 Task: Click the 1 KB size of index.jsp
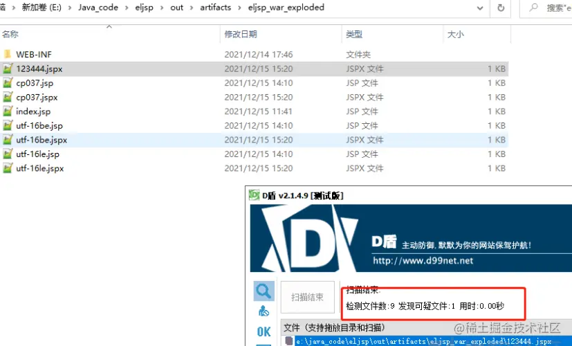click(x=497, y=111)
